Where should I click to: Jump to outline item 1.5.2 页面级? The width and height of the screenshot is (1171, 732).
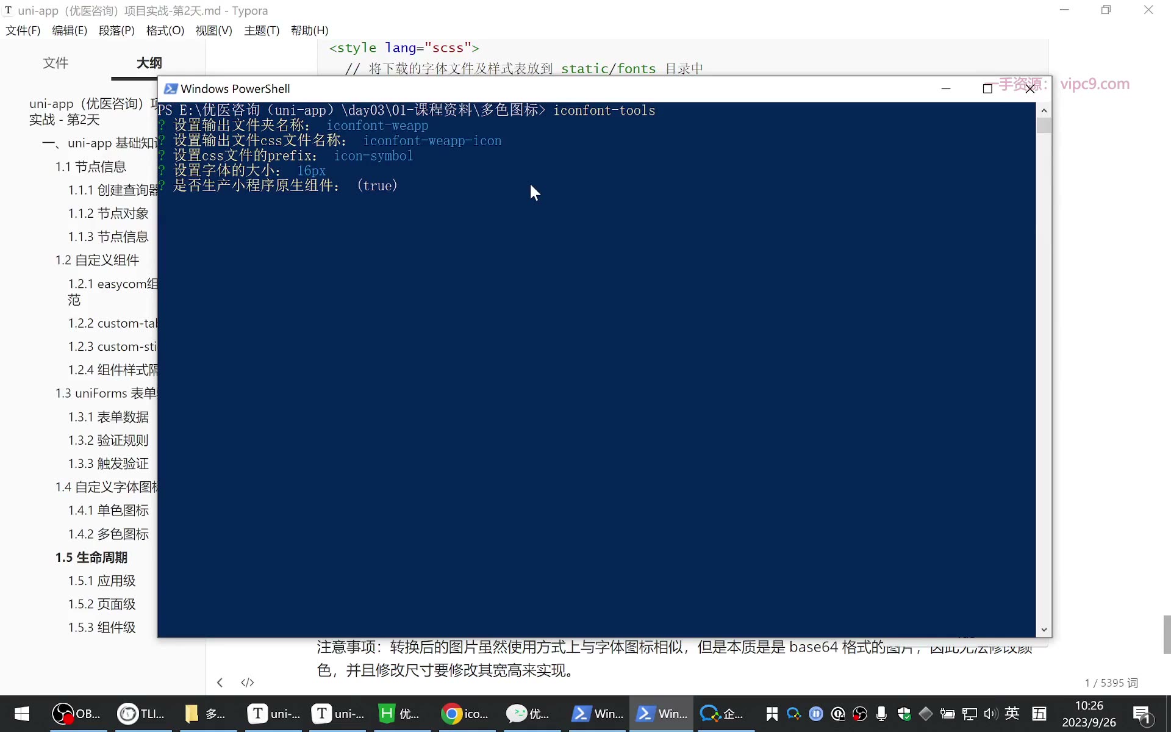(x=102, y=604)
